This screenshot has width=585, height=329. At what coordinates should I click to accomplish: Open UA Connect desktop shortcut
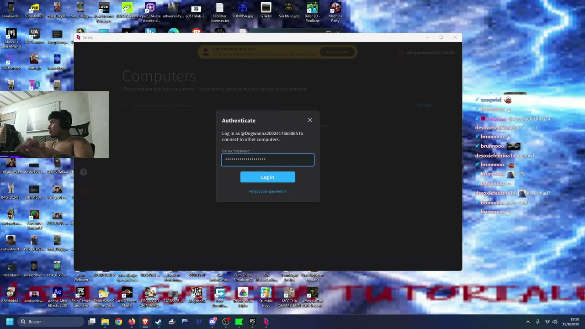pyautogui.click(x=34, y=37)
